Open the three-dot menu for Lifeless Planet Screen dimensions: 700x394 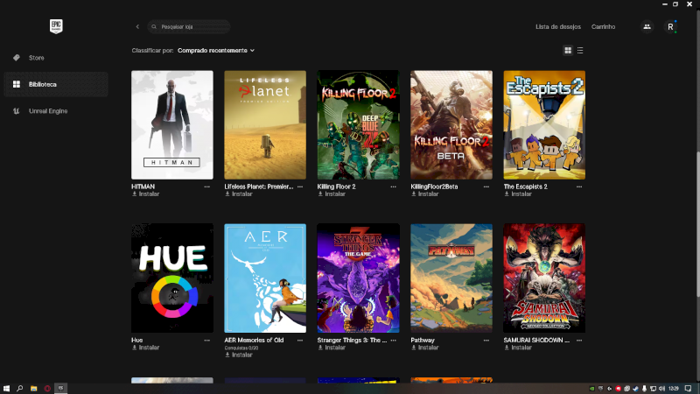[300, 186]
